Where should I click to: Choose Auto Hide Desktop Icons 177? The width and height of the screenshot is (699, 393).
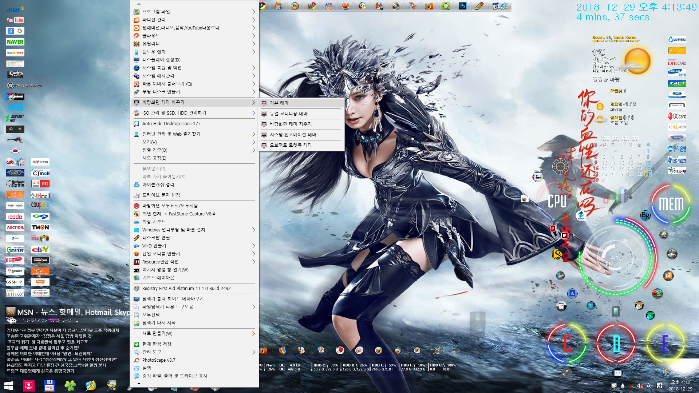[x=194, y=124]
